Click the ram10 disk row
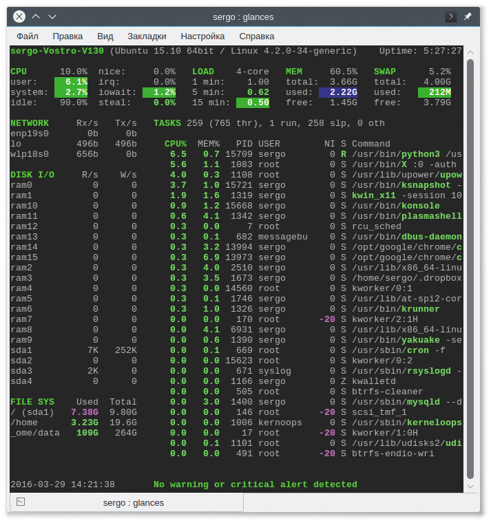This screenshot has height=523, width=491. (74, 206)
